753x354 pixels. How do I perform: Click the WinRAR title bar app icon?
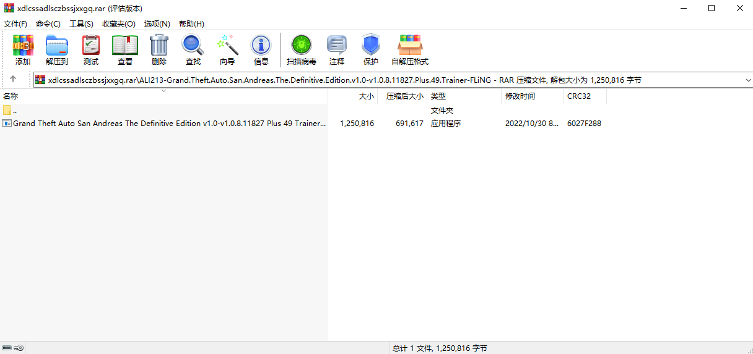9,8
